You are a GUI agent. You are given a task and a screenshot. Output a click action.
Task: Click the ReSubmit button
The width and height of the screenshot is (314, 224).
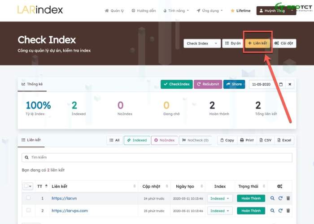tap(208, 84)
